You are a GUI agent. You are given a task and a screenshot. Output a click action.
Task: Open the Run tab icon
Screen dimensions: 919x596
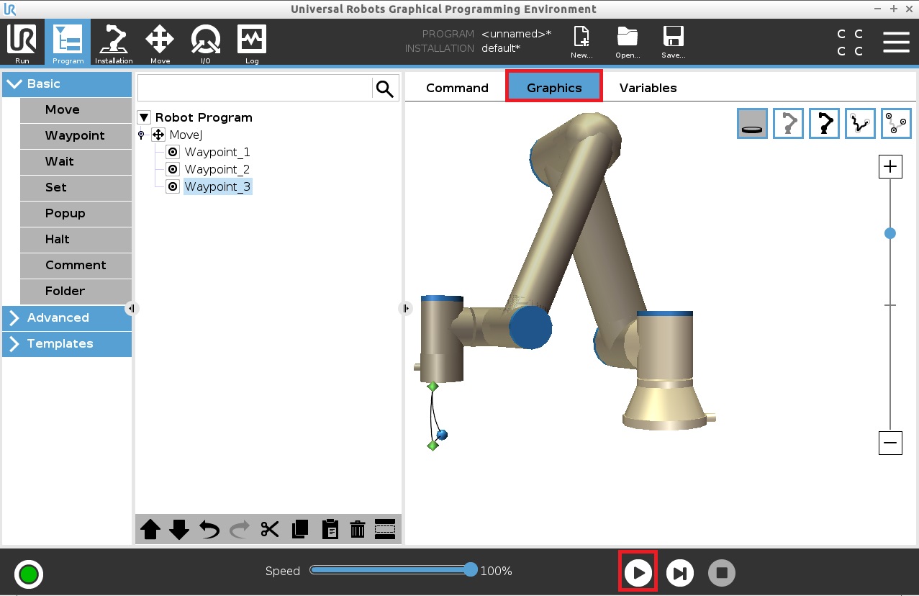tap(22, 43)
